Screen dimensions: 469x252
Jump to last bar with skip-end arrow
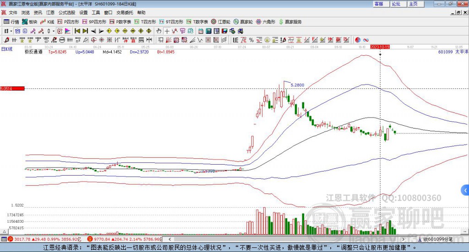[x=85, y=31]
